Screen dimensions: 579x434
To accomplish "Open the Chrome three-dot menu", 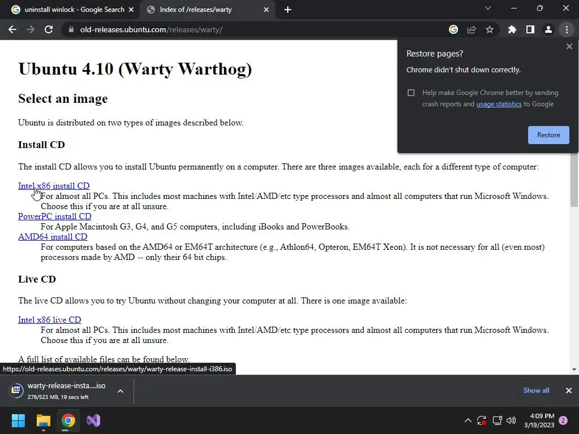I will (567, 29).
